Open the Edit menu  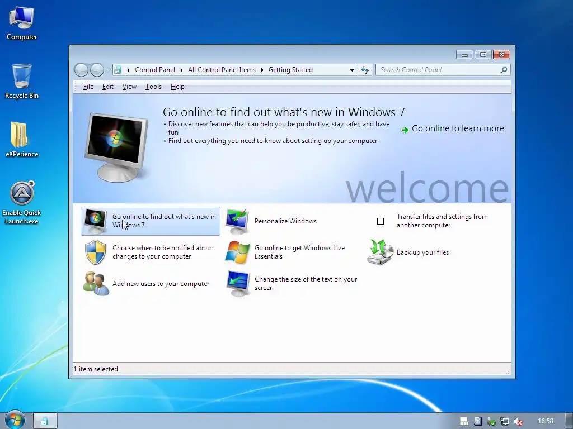[108, 87]
